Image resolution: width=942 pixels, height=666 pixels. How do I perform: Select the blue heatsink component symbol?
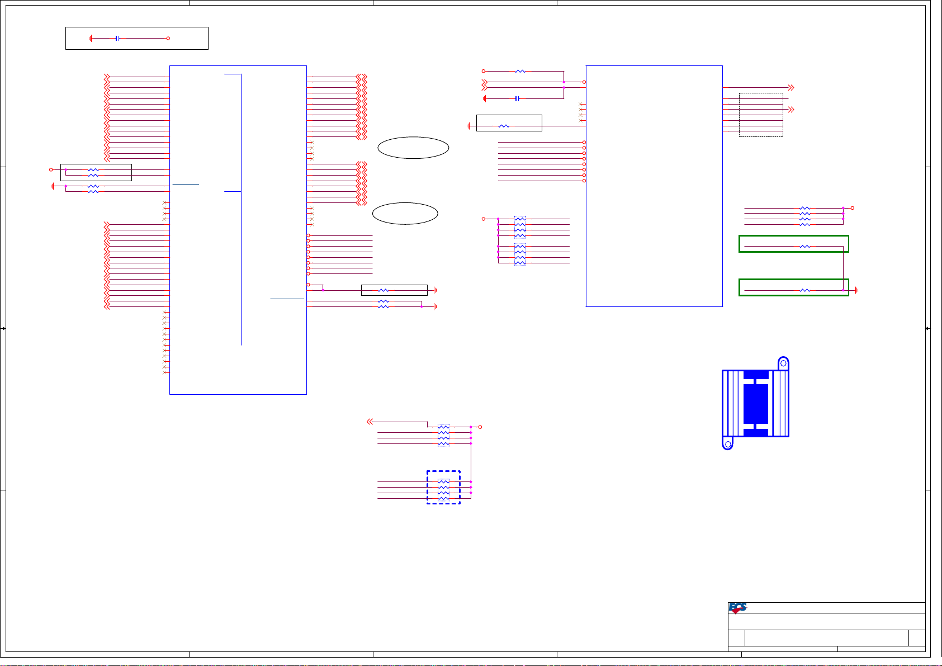[755, 403]
